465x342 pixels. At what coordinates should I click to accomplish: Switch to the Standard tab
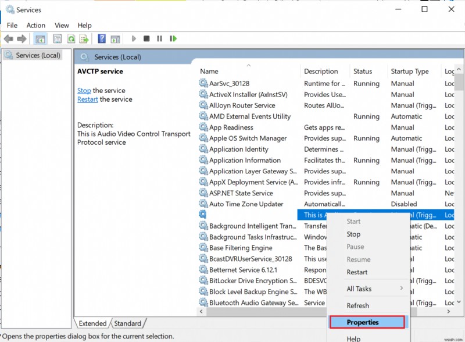pos(128,323)
